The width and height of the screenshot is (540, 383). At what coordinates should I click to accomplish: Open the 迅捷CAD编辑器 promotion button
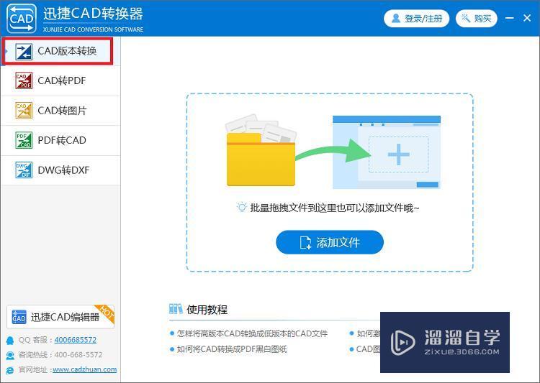pyautogui.click(x=60, y=317)
